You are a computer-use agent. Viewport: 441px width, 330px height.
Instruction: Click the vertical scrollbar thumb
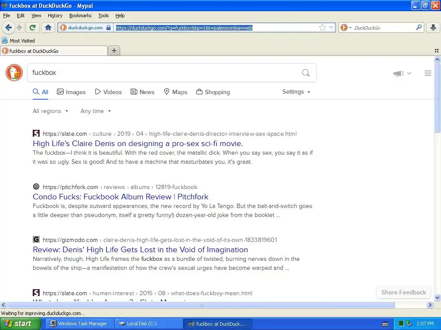(437, 98)
